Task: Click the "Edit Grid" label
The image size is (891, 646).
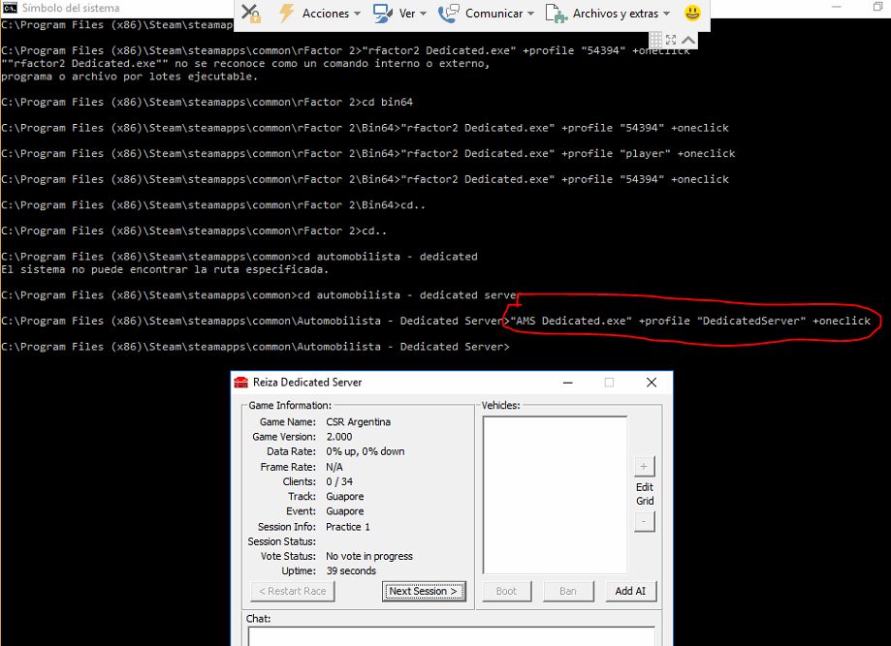Action: 645,494
